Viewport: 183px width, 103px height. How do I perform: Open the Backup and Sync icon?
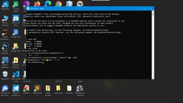pos(5,91)
